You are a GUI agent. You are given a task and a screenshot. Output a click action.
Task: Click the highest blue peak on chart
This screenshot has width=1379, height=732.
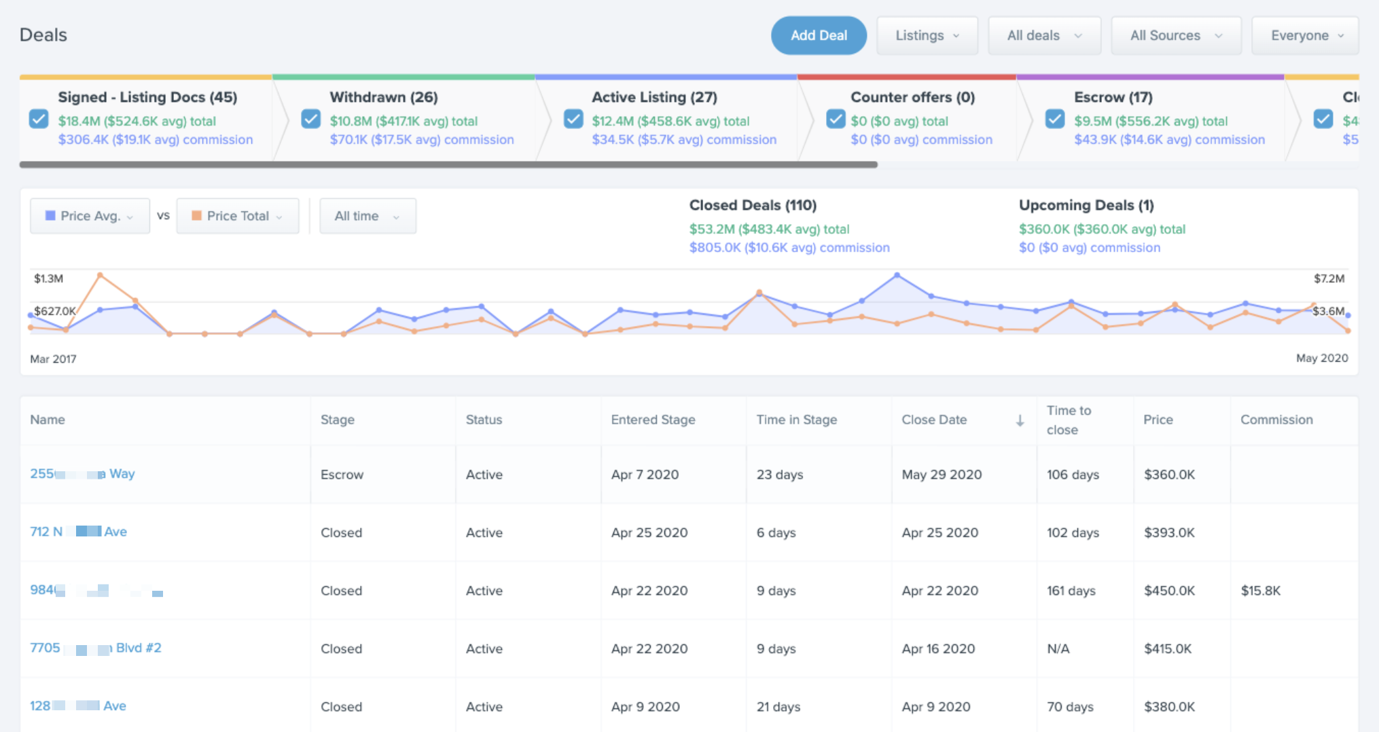click(x=897, y=275)
